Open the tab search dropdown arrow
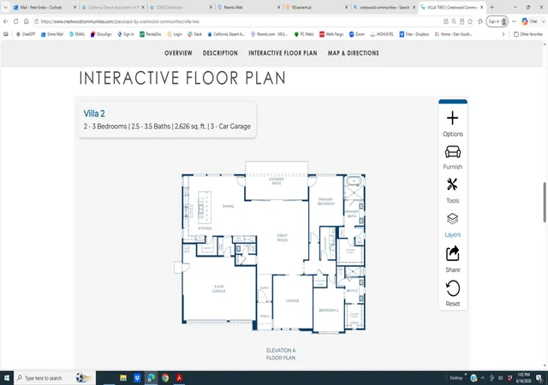This screenshot has height=385, width=548. [6, 7]
